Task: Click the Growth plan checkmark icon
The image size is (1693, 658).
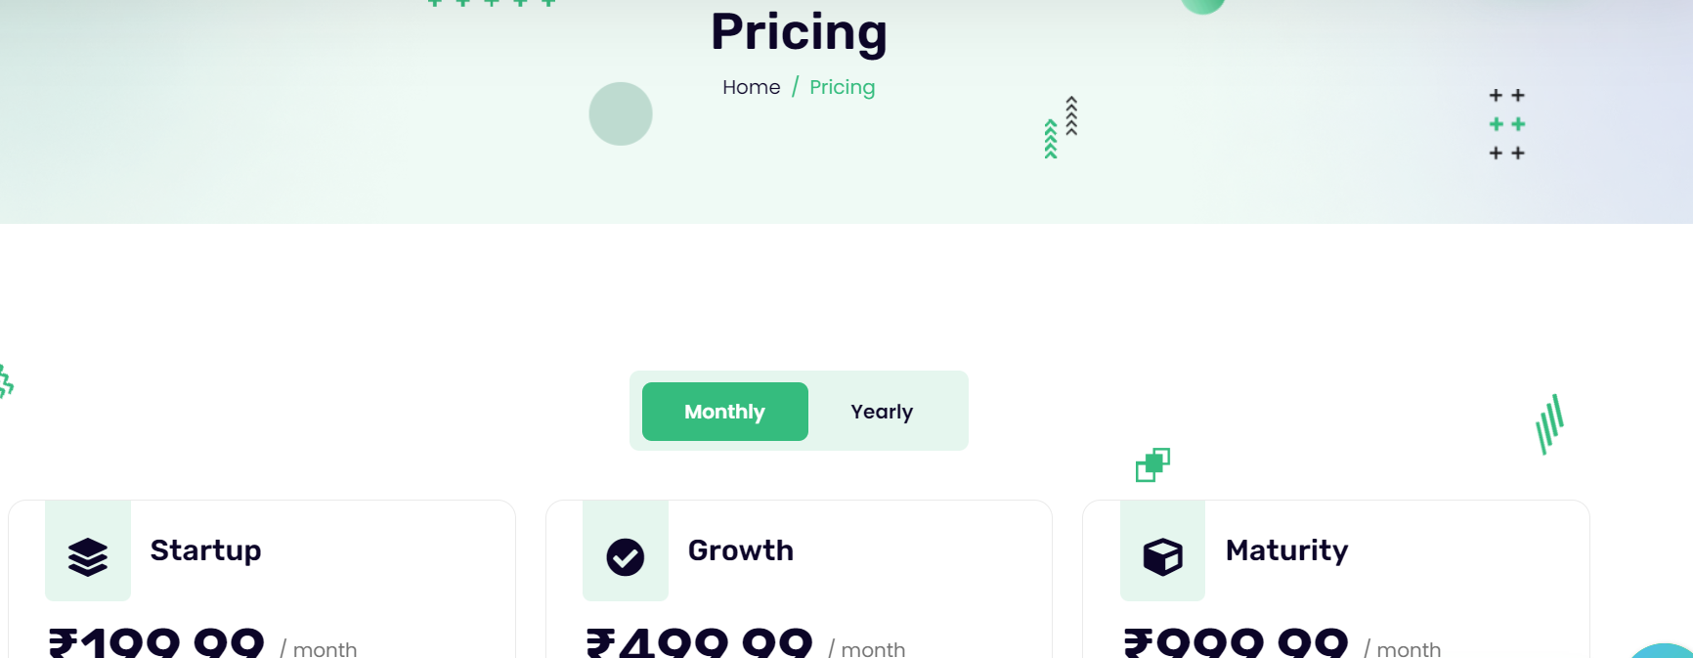Action: tap(626, 557)
